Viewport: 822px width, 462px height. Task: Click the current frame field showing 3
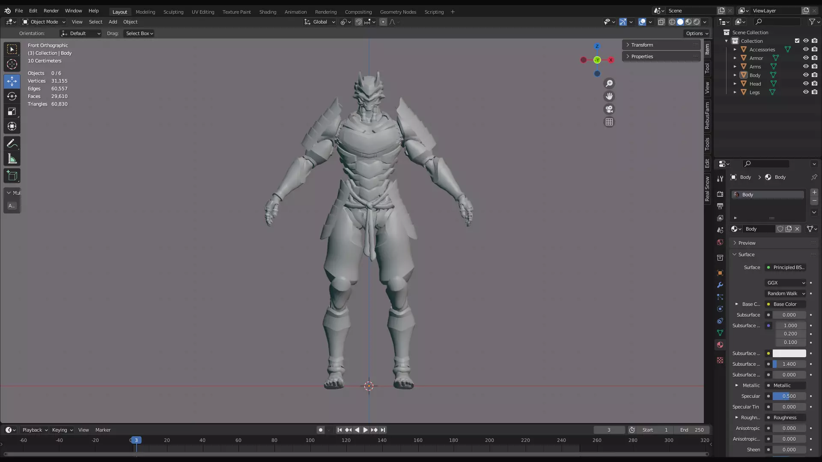[x=609, y=430]
